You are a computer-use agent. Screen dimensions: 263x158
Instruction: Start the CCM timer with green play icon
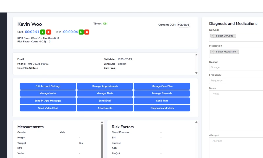[43, 32]
